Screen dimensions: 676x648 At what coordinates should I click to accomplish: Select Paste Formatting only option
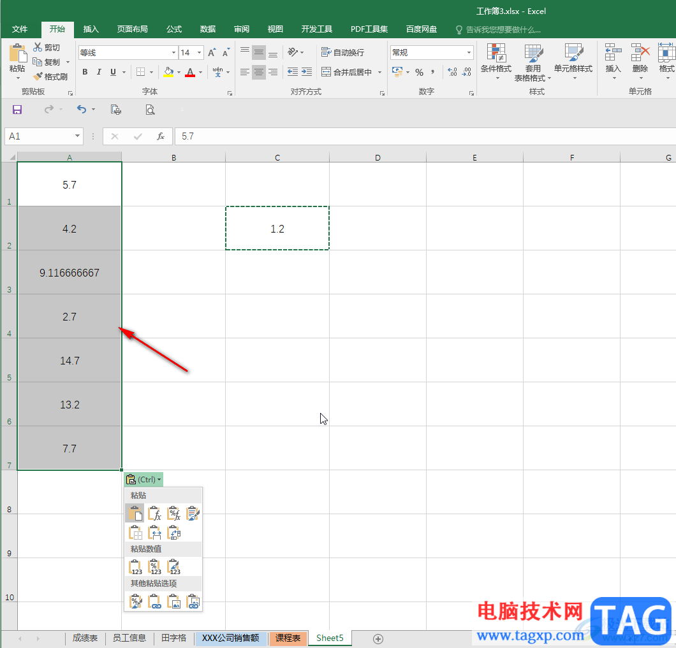[x=135, y=601]
